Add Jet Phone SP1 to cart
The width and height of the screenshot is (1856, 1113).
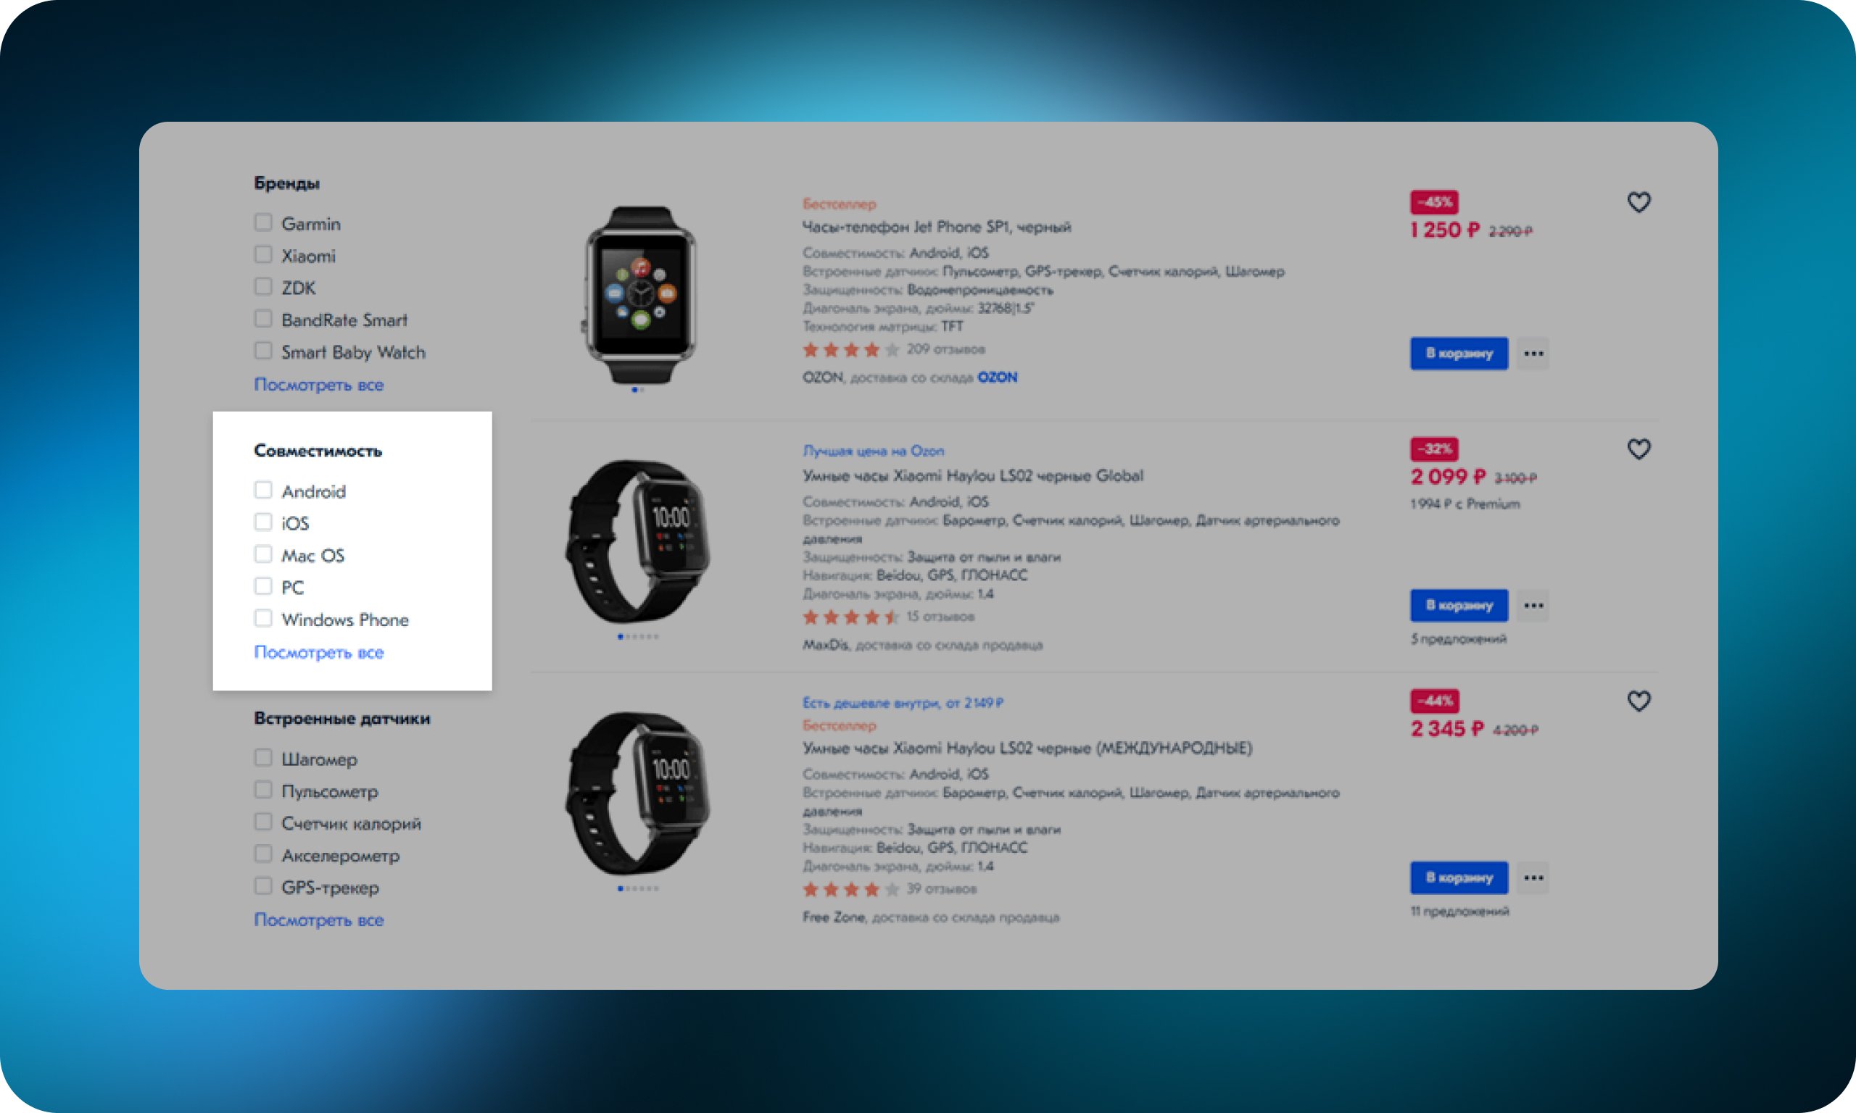click(x=1459, y=354)
